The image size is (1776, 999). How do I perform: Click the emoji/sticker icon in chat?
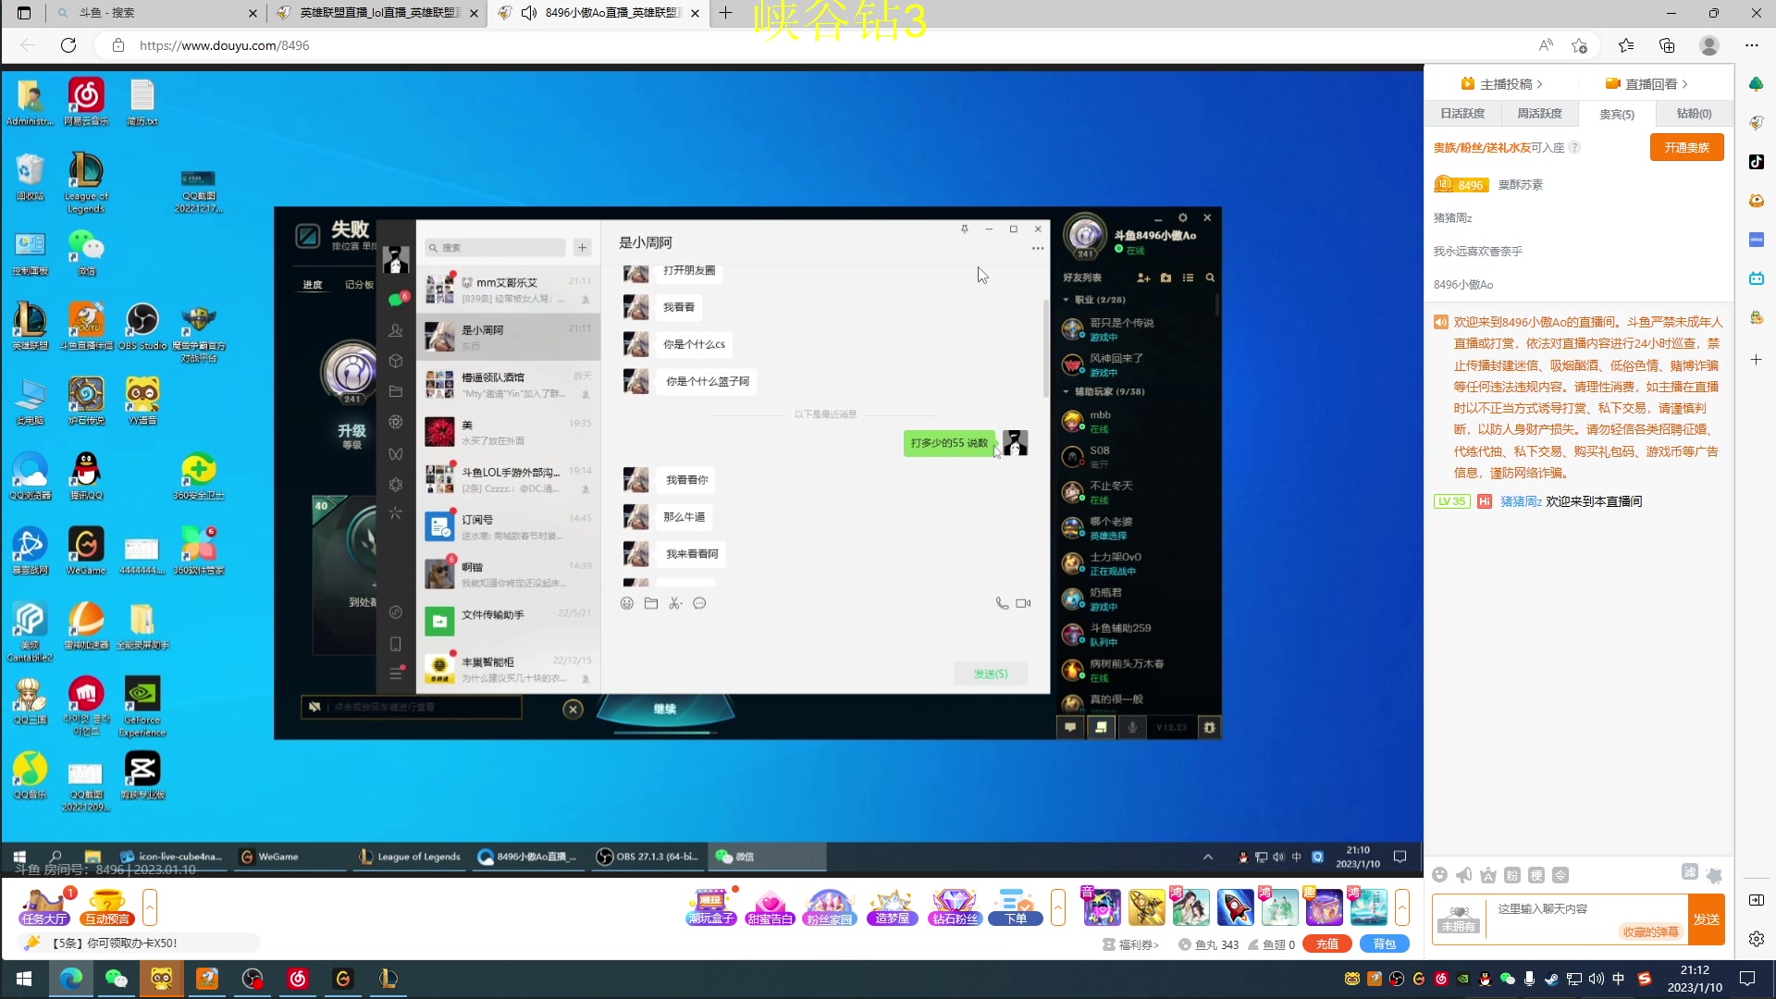point(627,601)
